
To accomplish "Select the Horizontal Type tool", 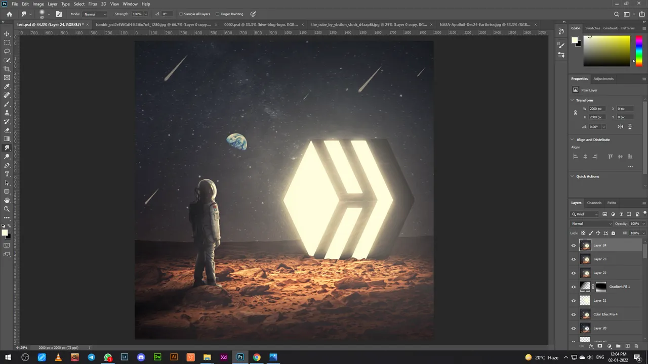I will pyautogui.click(x=7, y=174).
